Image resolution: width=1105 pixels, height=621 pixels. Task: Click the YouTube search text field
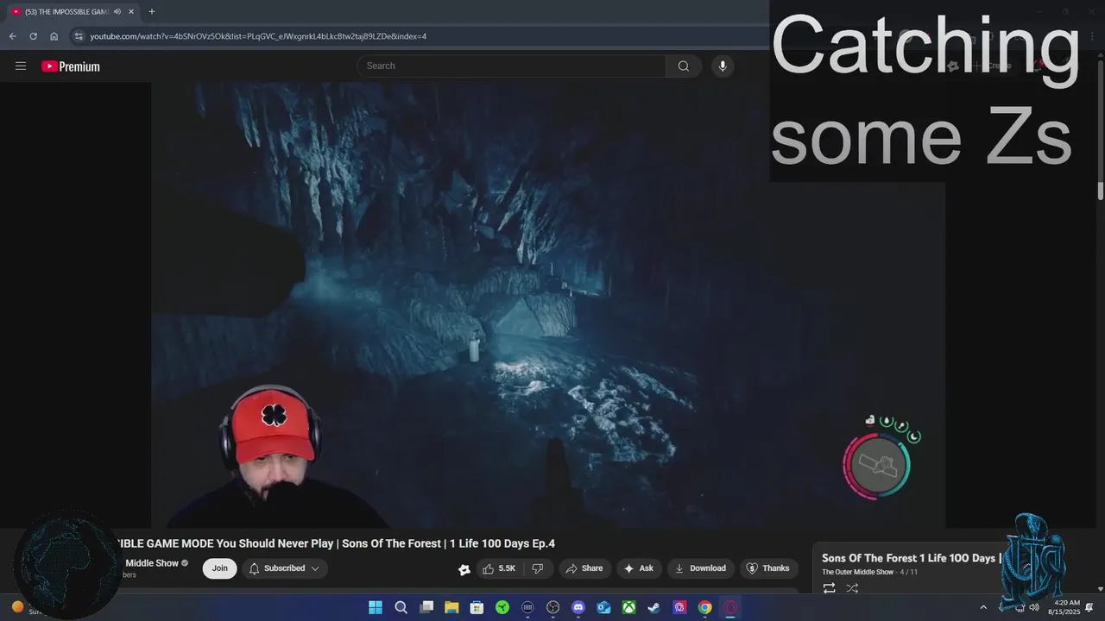click(x=511, y=66)
